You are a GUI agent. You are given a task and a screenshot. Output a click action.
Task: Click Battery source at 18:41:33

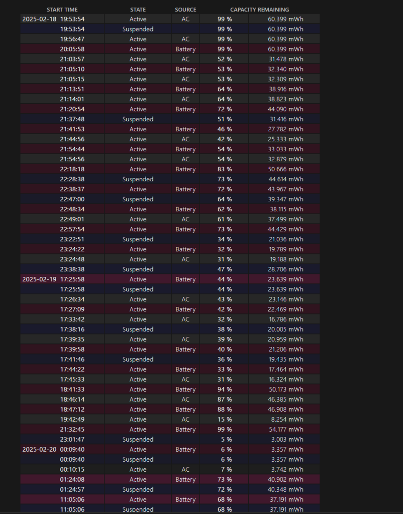coord(185,389)
